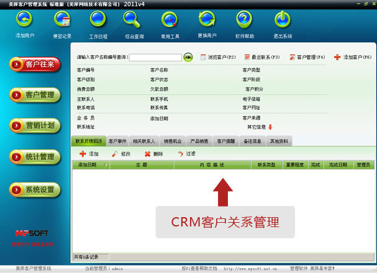Screen dimensions: 377x273
Task: Switch to the 联系反馈回访 tab
Action: 89,141
